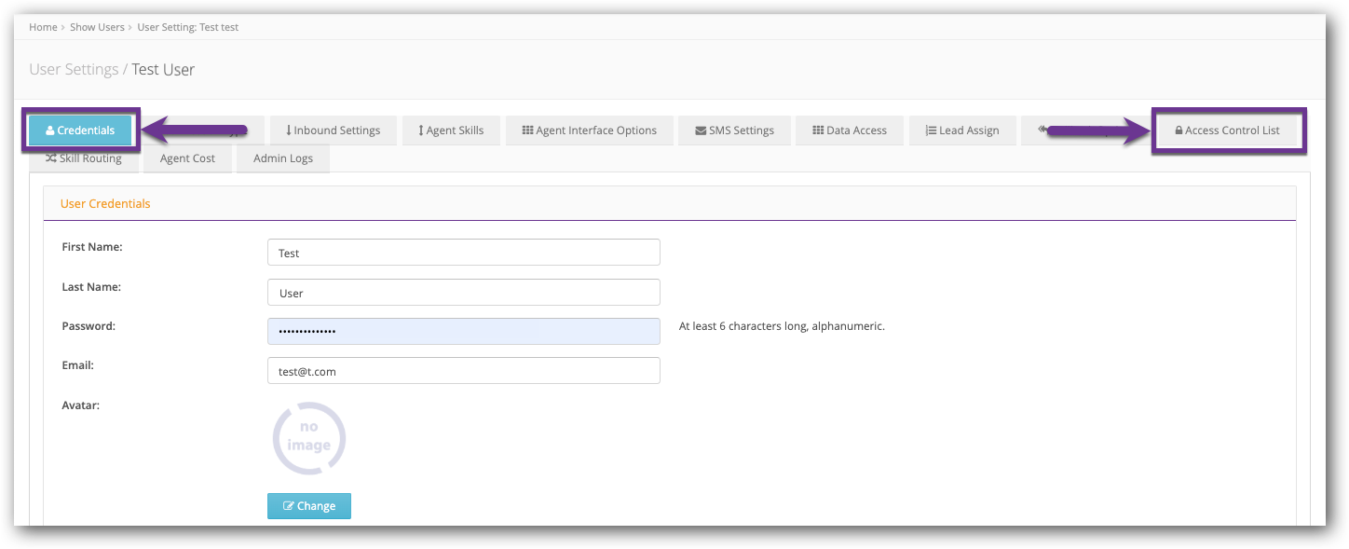View the Admin Logs tab
This screenshot has height=549, width=1349.
[x=283, y=158]
